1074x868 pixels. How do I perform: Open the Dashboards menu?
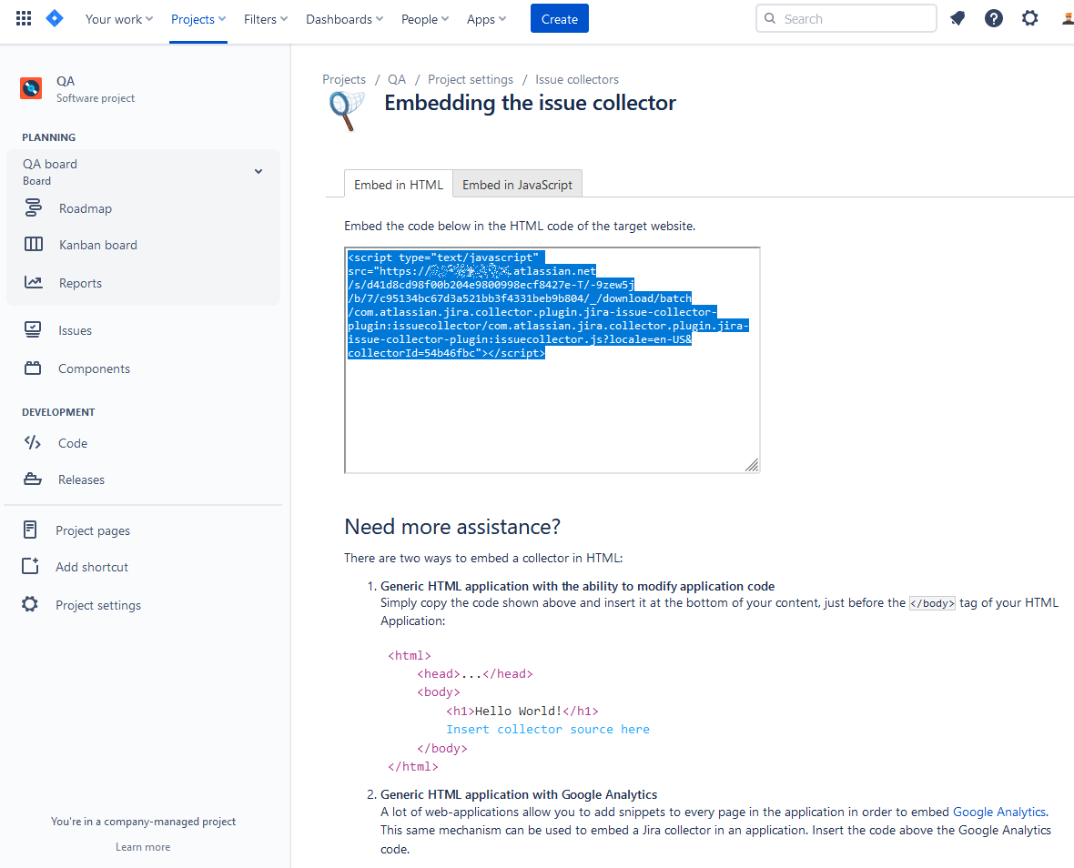344,18
